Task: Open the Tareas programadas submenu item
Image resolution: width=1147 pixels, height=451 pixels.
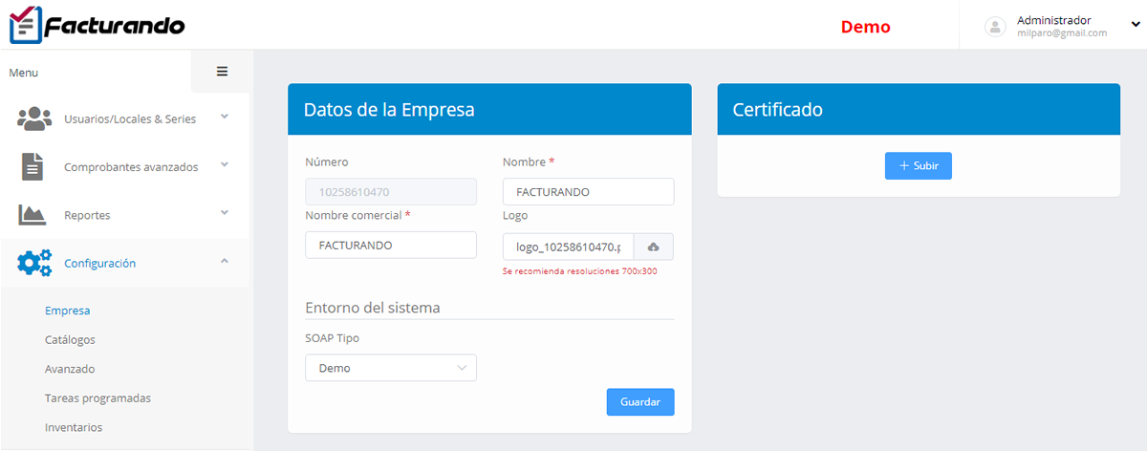Action: [97, 397]
